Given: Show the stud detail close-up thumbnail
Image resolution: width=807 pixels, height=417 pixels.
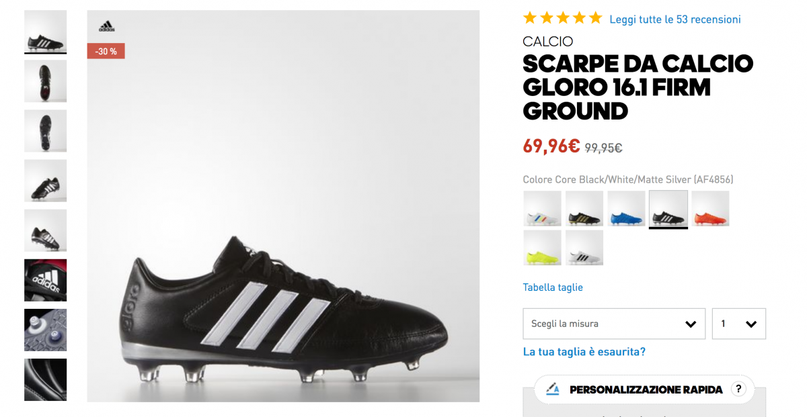Looking at the screenshot, I should click(x=46, y=330).
